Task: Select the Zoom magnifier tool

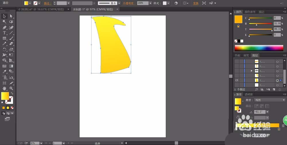Action: [x=11, y=89]
